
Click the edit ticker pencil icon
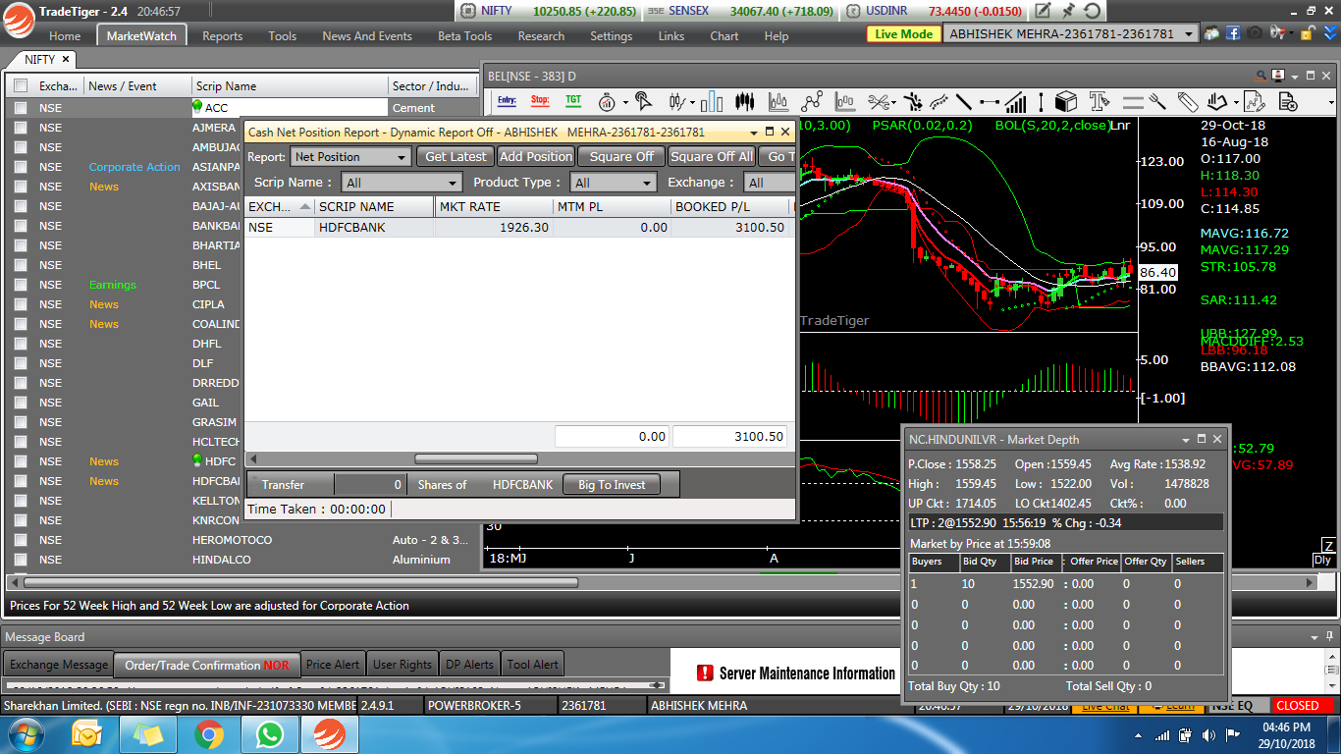(x=1044, y=11)
